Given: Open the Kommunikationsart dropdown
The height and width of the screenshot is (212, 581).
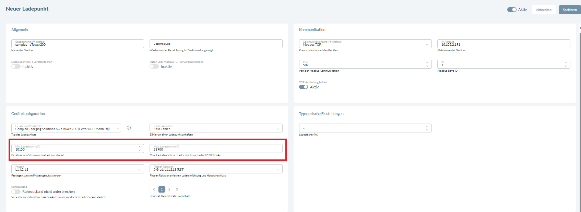Looking at the screenshot, I should pos(365,44).
